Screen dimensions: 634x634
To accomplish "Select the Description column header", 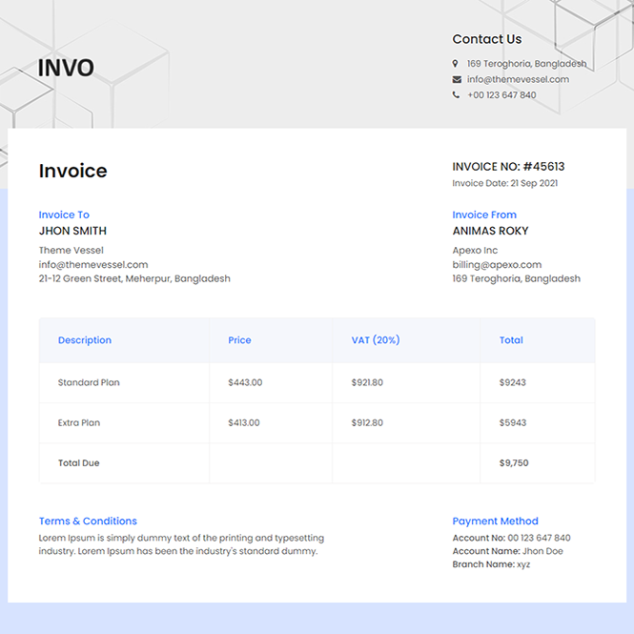I will click(85, 340).
